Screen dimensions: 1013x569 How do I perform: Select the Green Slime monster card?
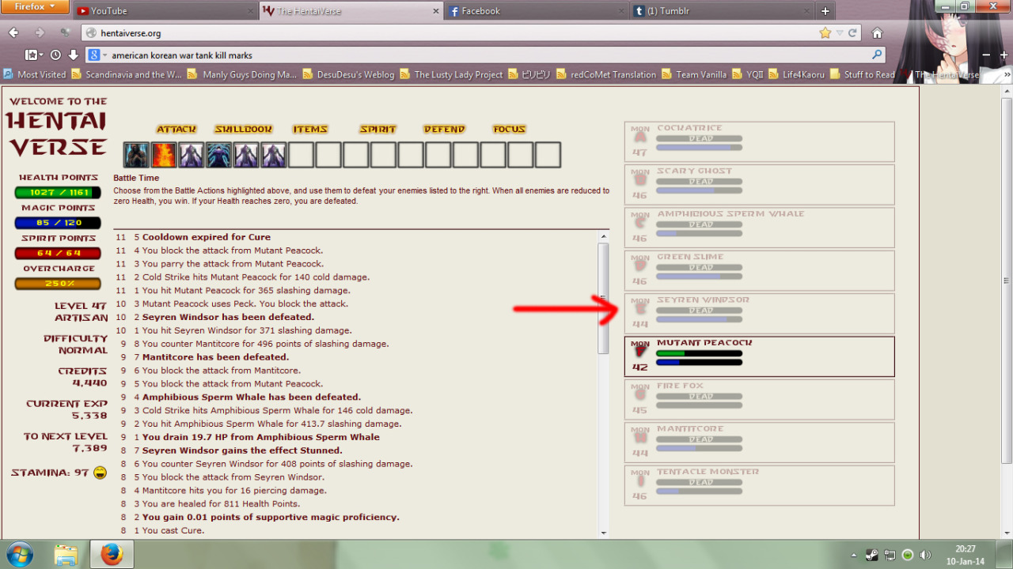(x=760, y=270)
